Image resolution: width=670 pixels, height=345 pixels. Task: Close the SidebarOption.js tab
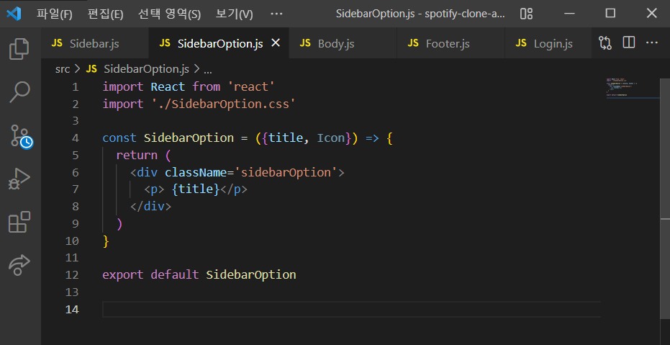coord(276,42)
